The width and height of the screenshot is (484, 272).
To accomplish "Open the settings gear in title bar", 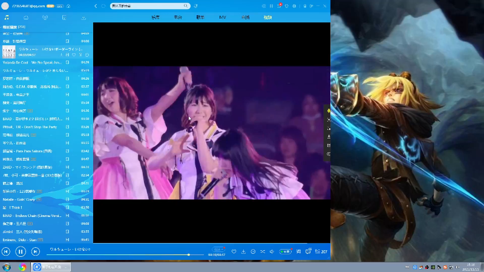I will 294,6.
